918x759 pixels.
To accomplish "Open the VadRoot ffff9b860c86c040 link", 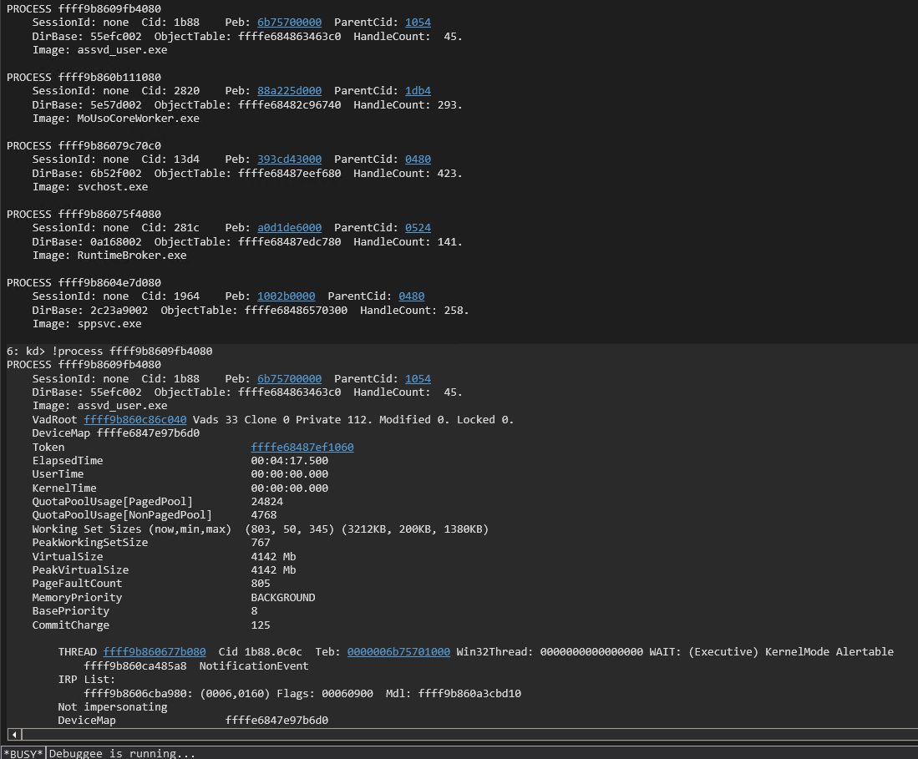I will point(134,420).
